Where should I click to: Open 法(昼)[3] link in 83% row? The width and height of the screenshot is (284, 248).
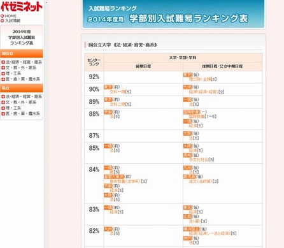pyautogui.click(x=197, y=221)
